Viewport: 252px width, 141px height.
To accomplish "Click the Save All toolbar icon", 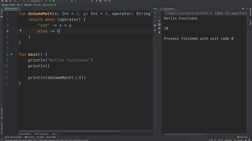I will click(x=6, y=1).
